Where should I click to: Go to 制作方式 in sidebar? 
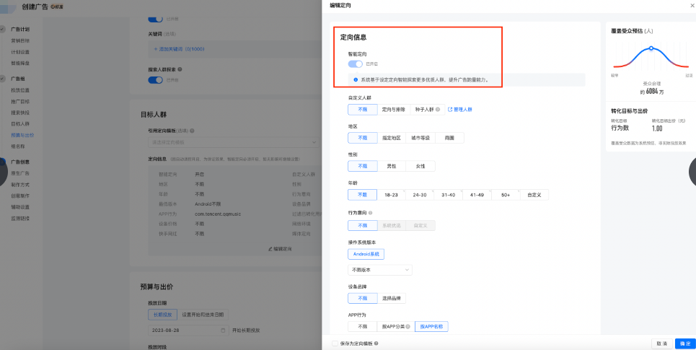click(20, 184)
